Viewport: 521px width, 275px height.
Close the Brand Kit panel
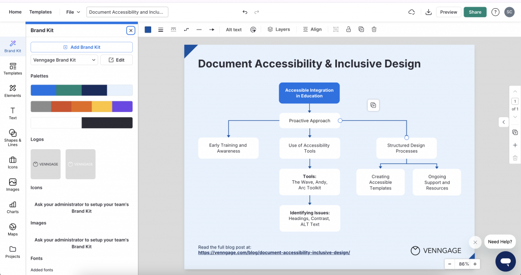click(x=131, y=31)
